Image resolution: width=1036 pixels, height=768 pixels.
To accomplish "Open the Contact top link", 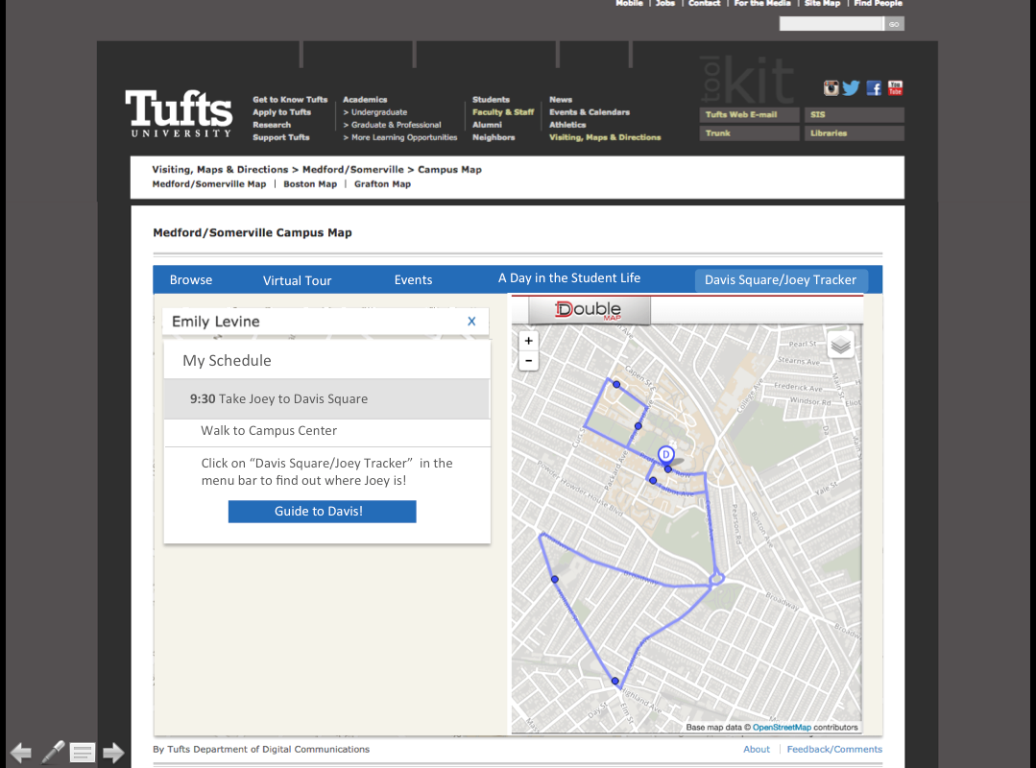I will (705, 3).
